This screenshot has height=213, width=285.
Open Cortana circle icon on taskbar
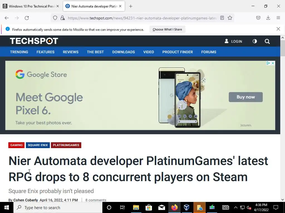pos(109,207)
